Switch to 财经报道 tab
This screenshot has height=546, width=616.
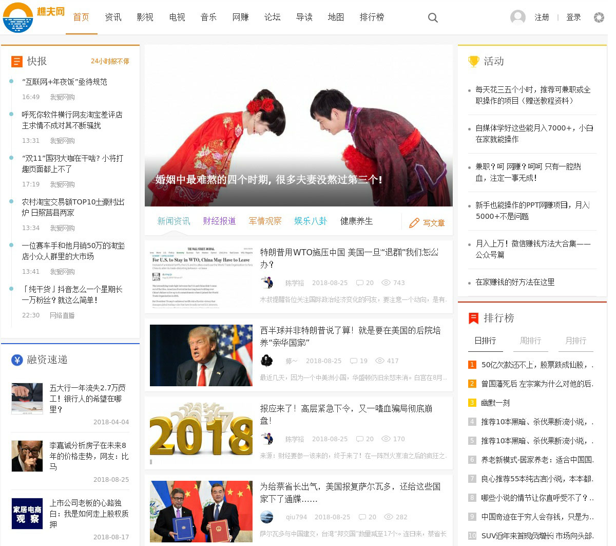click(219, 221)
